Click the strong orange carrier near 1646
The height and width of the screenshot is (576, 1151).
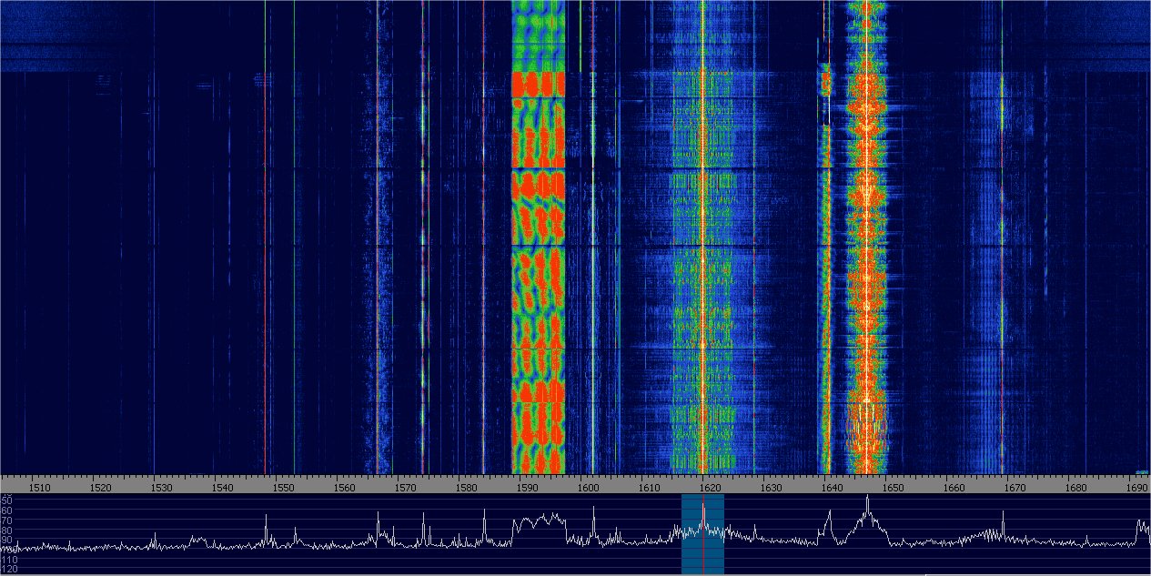(867, 273)
